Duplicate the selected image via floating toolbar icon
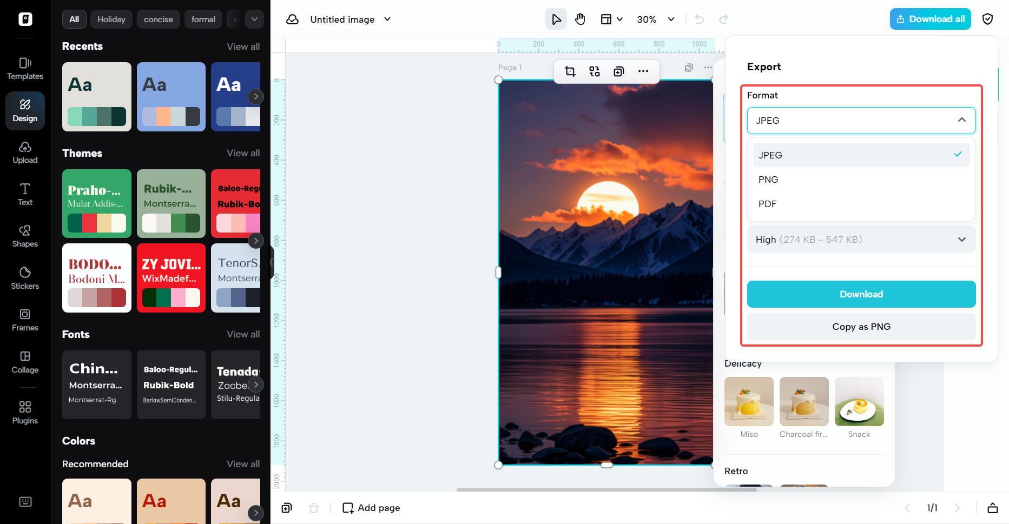 click(x=619, y=71)
